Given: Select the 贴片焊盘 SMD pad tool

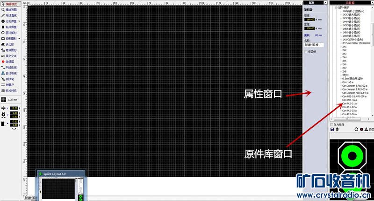Looking at the screenshot, I should (9, 27).
